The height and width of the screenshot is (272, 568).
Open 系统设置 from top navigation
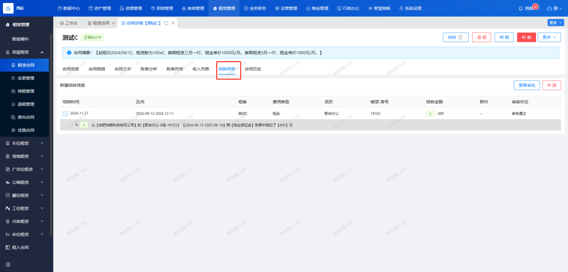tap(410, 8)
